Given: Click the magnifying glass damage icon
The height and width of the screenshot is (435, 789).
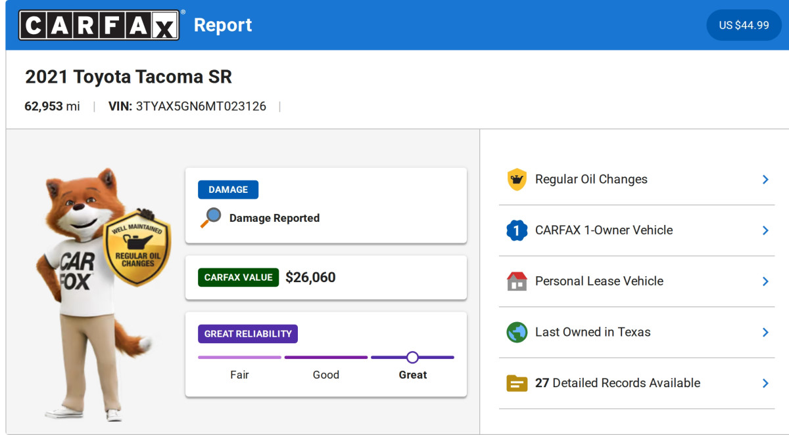Looking at the screenshot, I should 210,218.
